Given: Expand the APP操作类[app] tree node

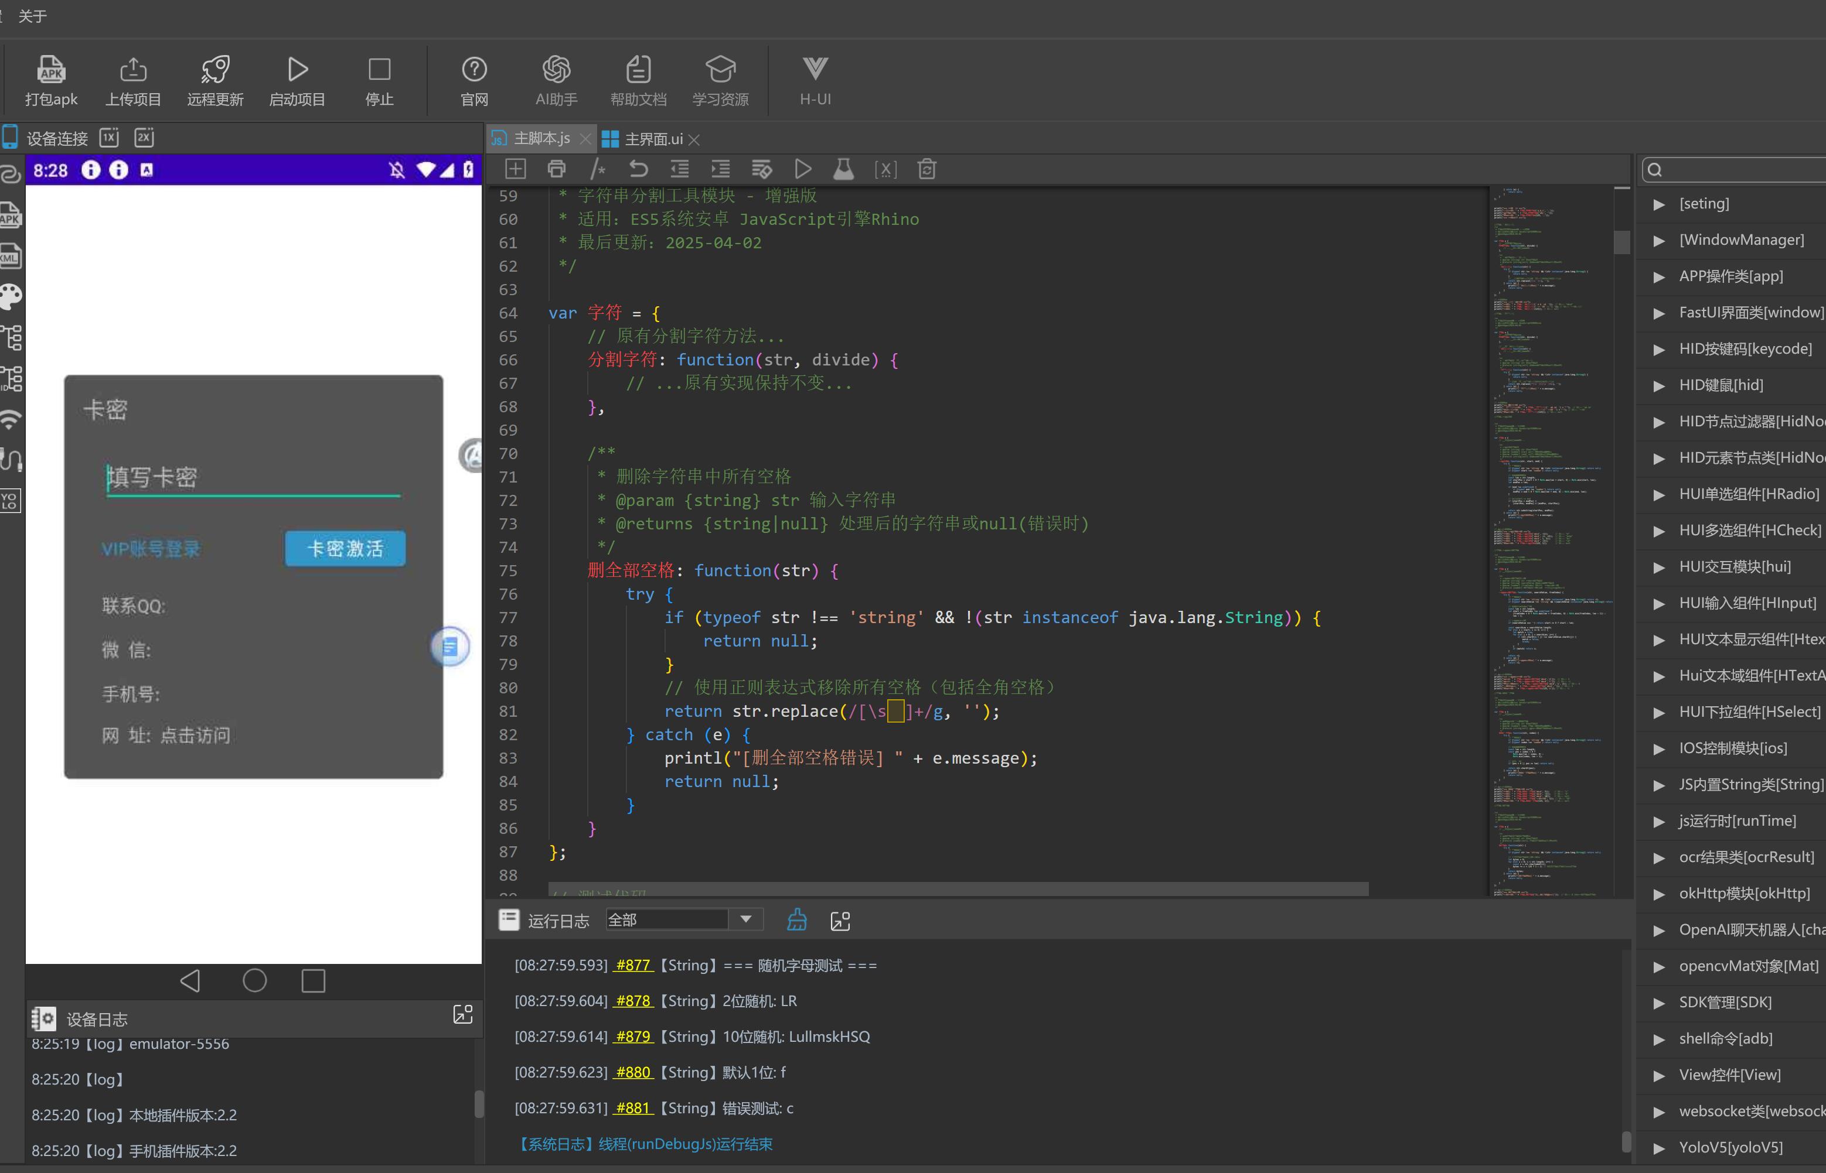Looking at the screenshot, I should tap(1658, 276).
